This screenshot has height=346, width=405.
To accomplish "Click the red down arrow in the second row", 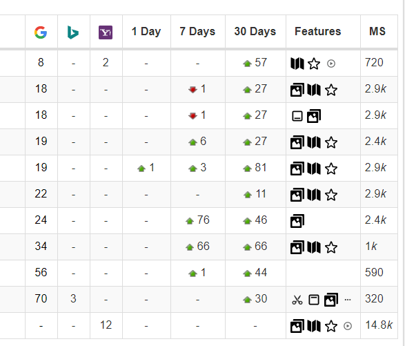I will pyautogui.click(x=192, y=90).
